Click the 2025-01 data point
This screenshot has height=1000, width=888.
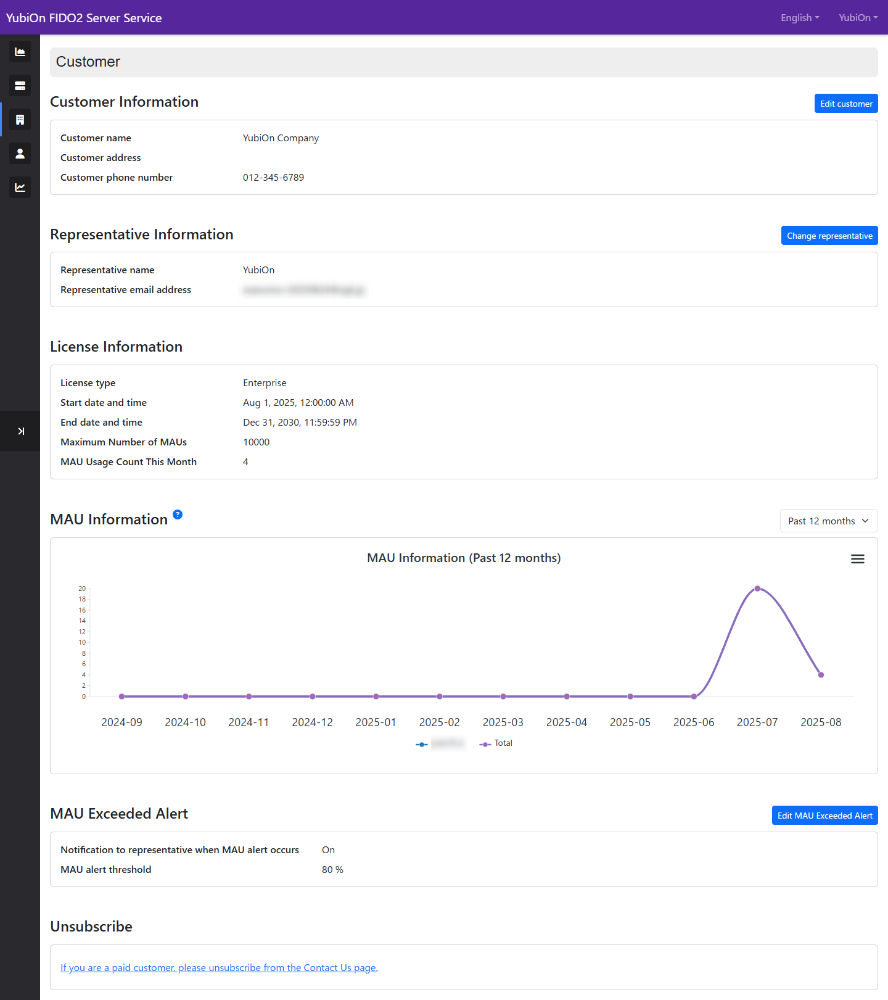(x=376, y=696)
